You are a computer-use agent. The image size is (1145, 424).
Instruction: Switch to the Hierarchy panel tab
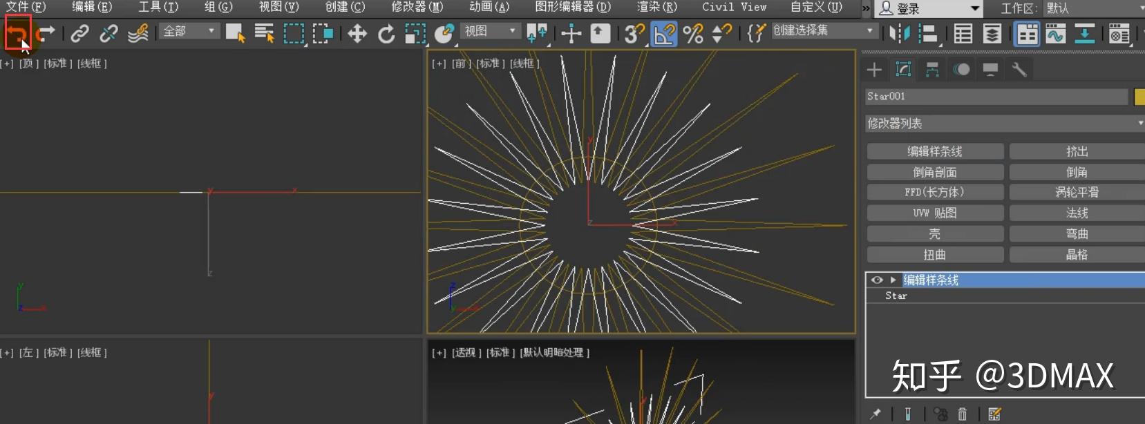tap(932, 69)
